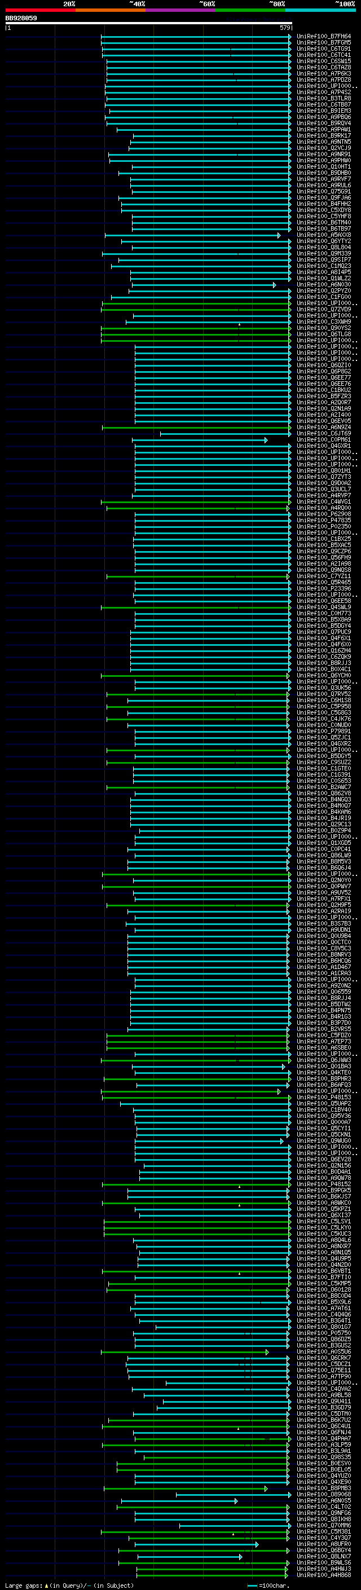The height and width of the screenshot is (1590, 361).
Task: Open the UniRef100_O89068 hit
Action: [324, 1494]
